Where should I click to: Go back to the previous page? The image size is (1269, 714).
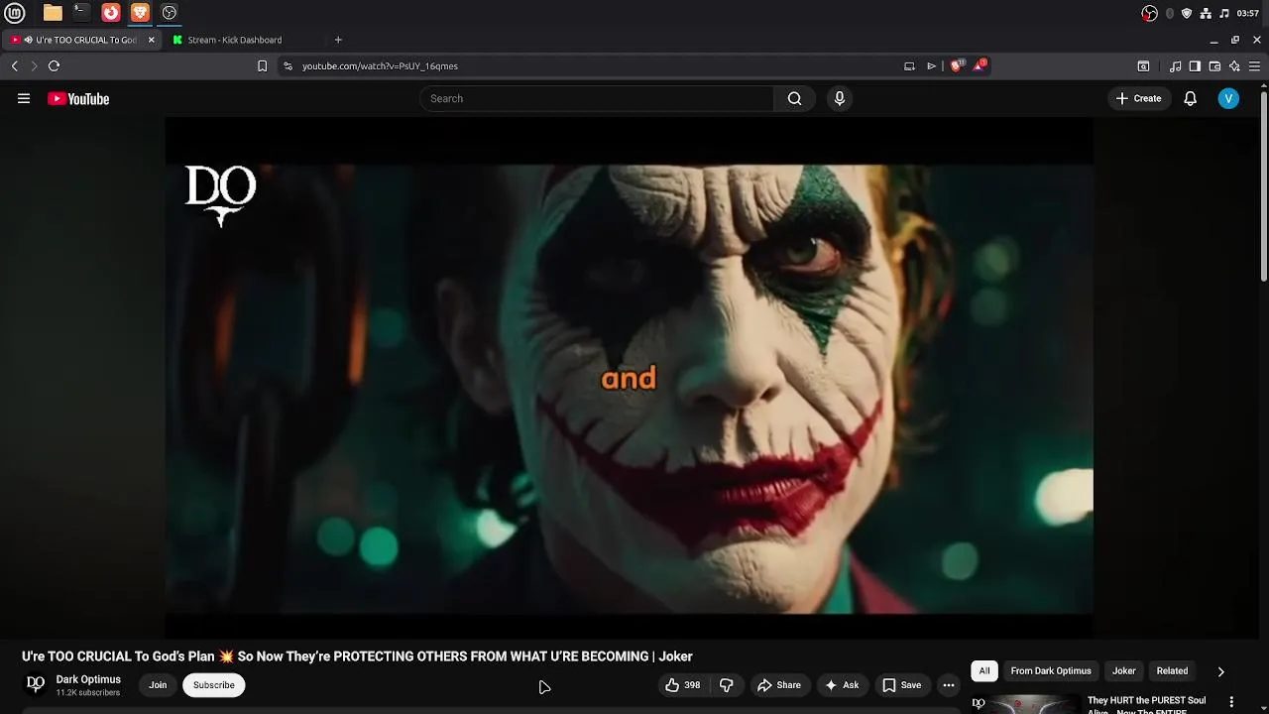pyautogui.click(x=14, y=65)
